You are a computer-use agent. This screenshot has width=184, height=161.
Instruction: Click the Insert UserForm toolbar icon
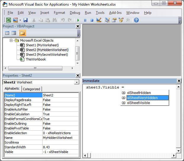pyautogui.click(x=15, y=20)
